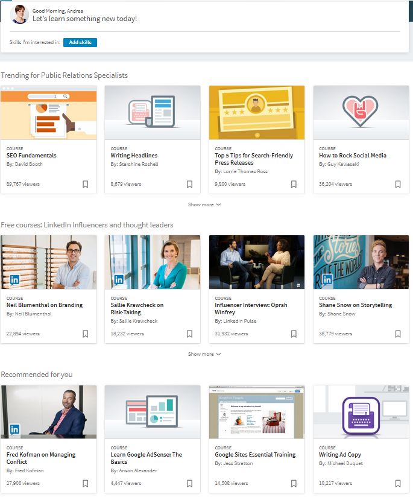Click Andrea's profile avatar
The width and height of the screenshot is (413, 497).
pyautogui.click(x=20, y=14)
